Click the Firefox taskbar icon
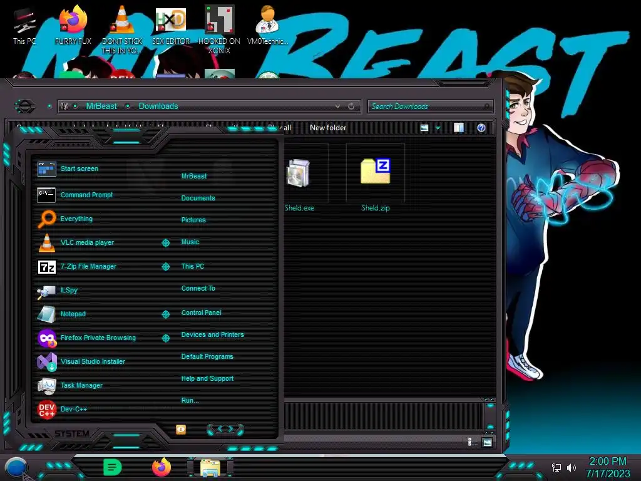This screenshot has width=641, height=481. click(162, 467)
